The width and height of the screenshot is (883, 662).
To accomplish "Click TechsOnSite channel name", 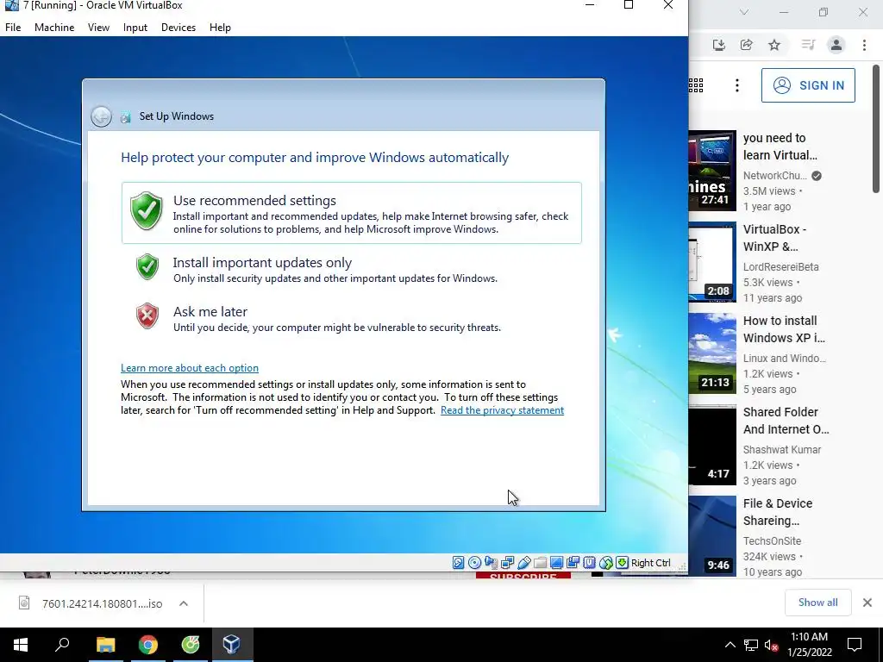I will coord(772,540).
